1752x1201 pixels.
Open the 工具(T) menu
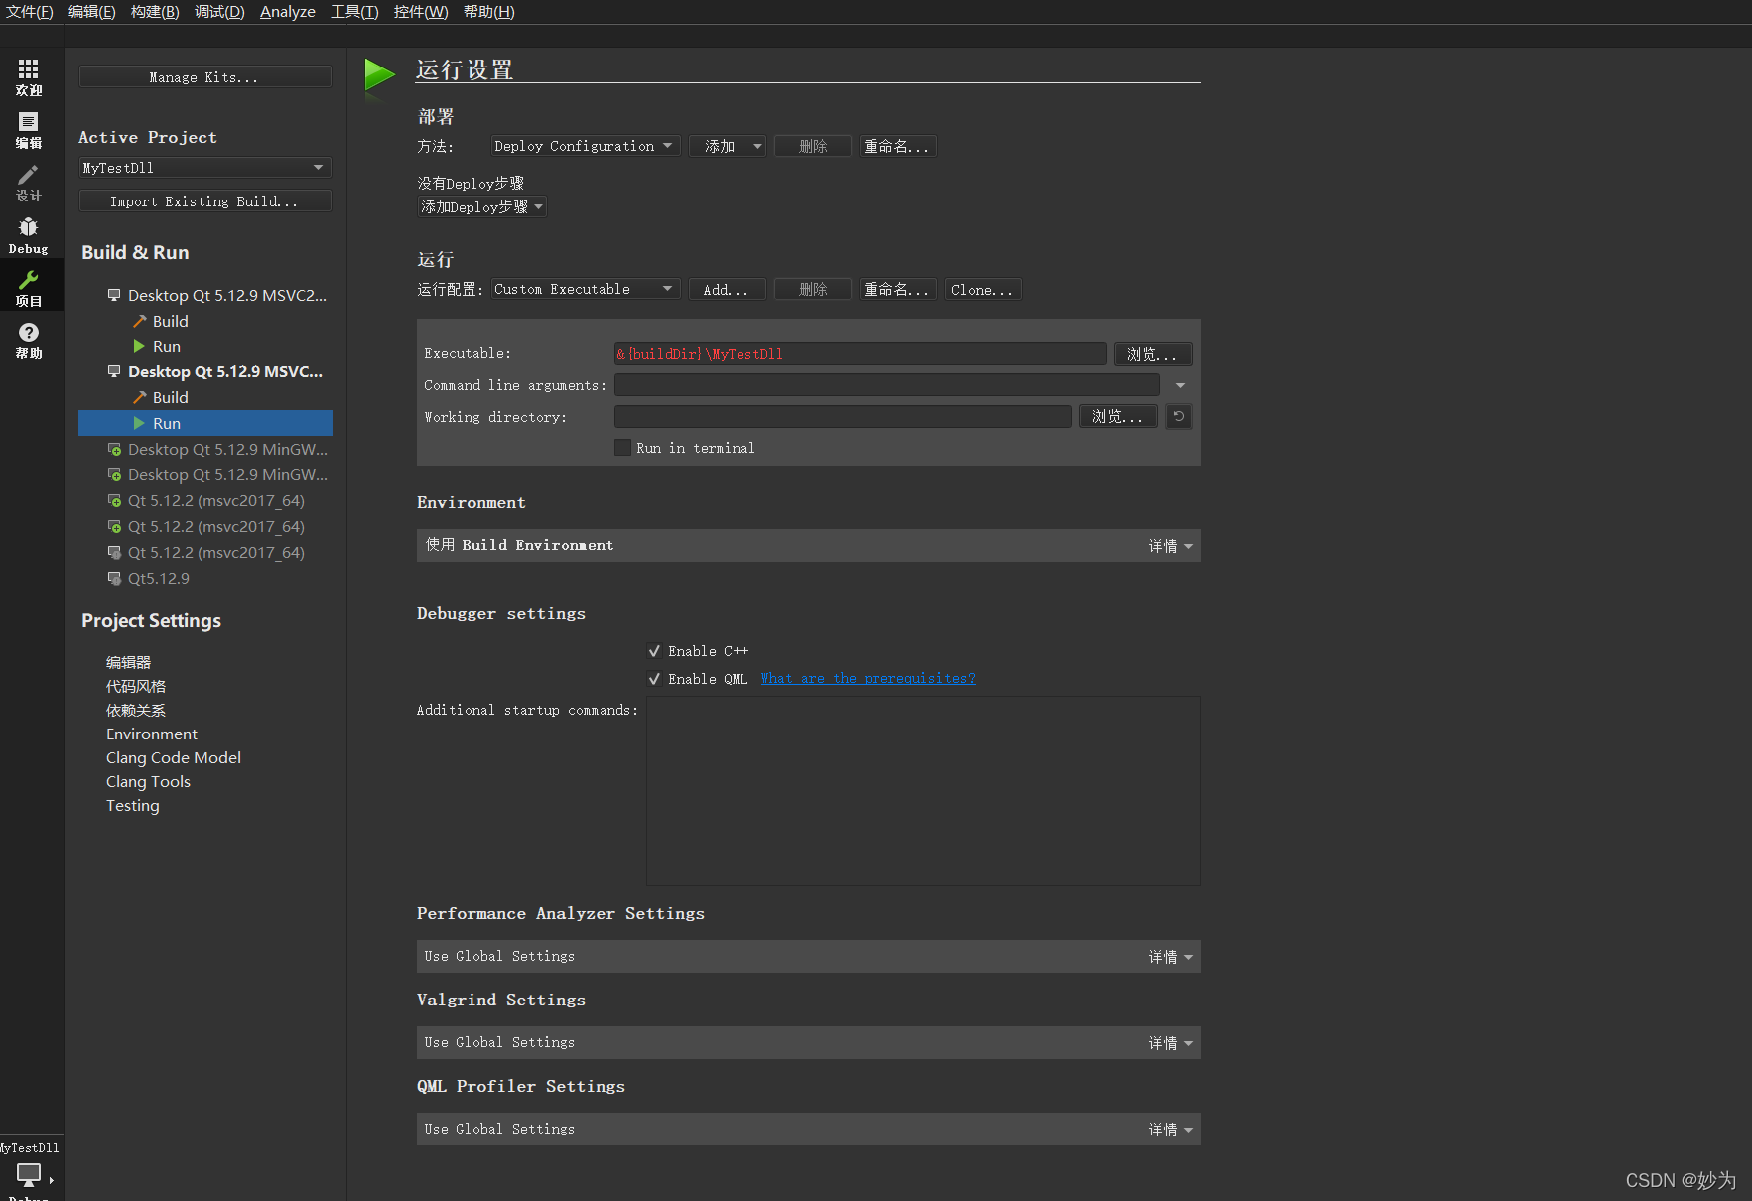point(354,11)
